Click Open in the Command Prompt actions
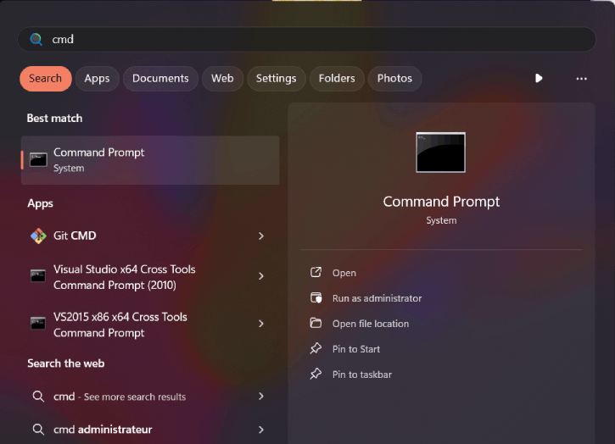This screenshot has width=615, height=444. click(x=344, y=273)
